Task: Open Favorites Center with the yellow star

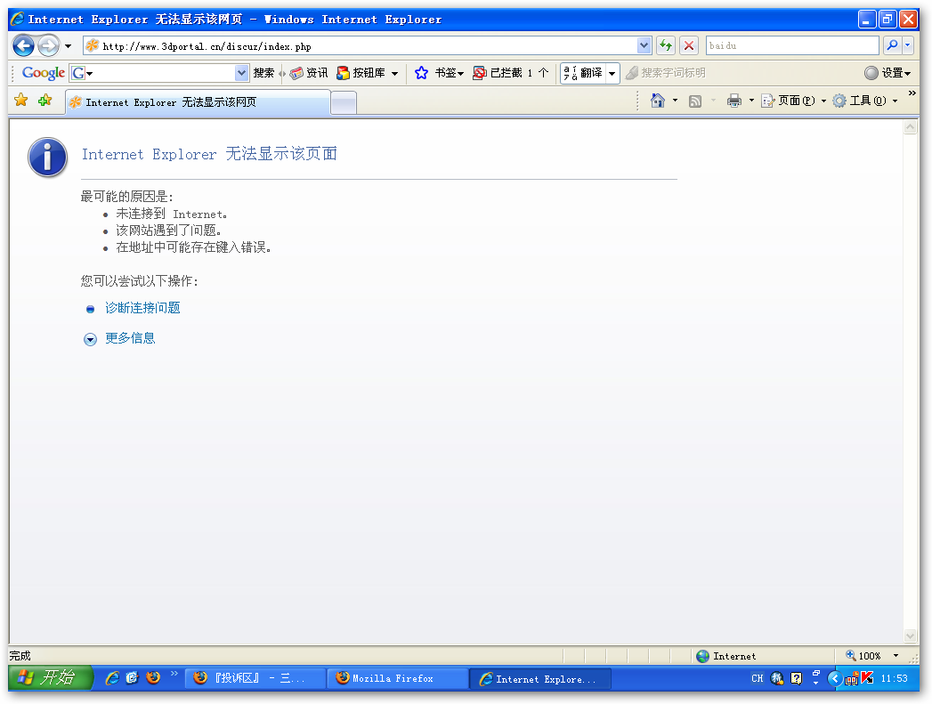Action: (21, 101)
